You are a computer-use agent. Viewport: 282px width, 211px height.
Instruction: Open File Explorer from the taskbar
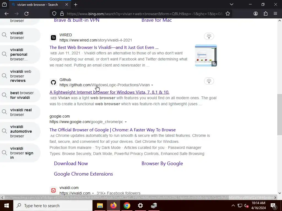click(100, 206)
